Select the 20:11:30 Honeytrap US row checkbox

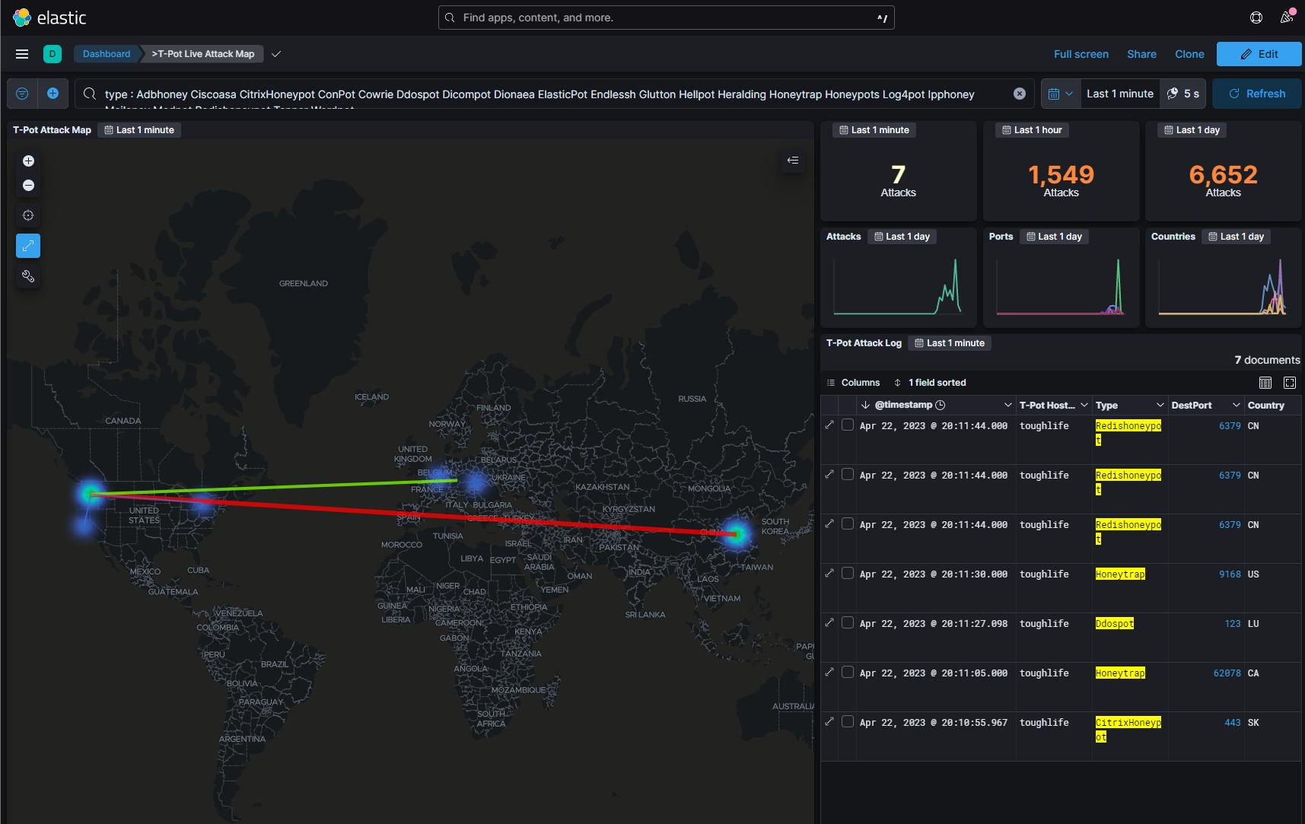point(848,574)
